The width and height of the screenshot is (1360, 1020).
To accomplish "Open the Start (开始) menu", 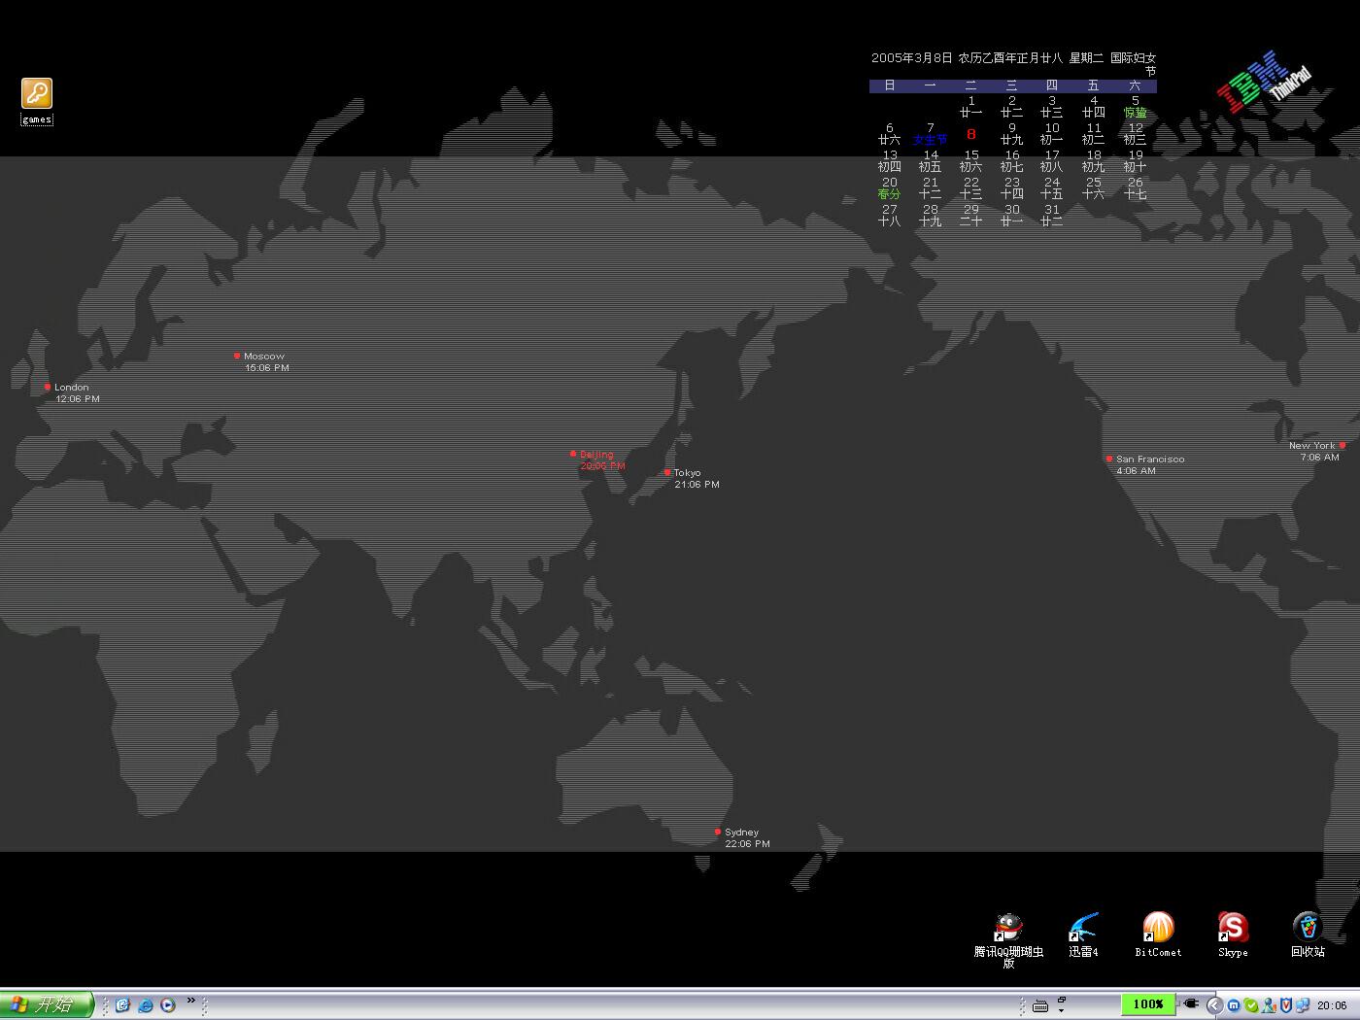I will point(46,1004).
